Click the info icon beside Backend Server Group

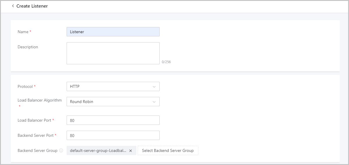pos(61,151)
